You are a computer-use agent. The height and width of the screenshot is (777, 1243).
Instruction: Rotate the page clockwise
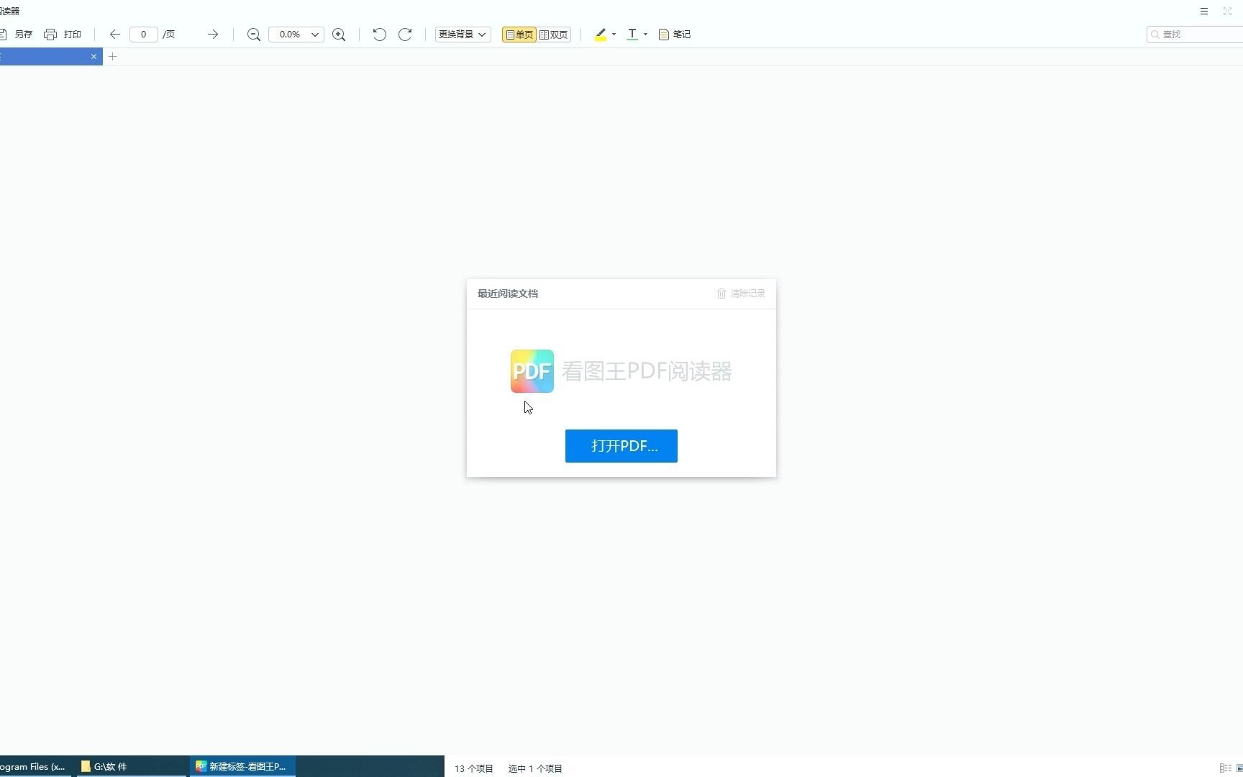(405, 35)
